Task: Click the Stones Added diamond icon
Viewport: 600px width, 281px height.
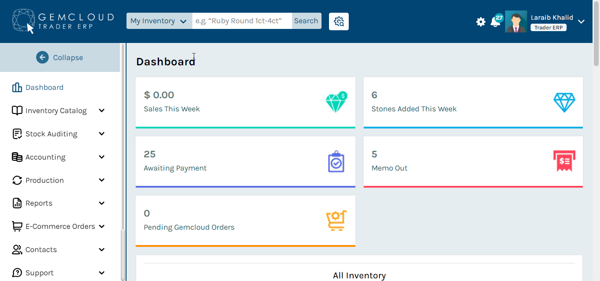Action: click(x=564, y=102)
